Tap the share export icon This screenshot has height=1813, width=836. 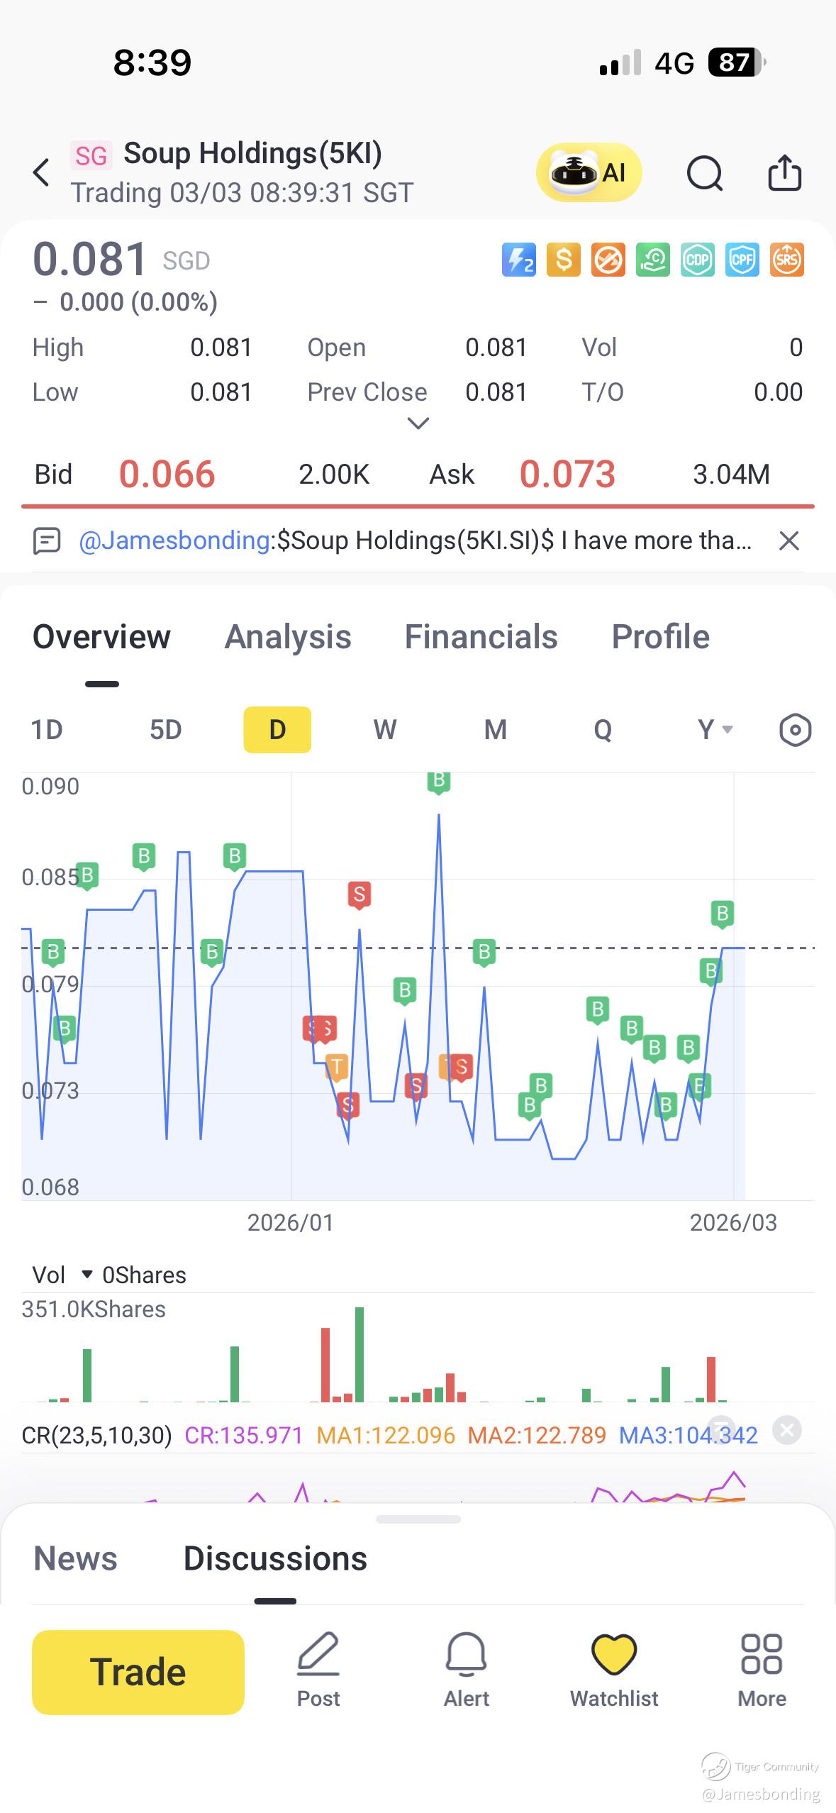click(785, 172)
